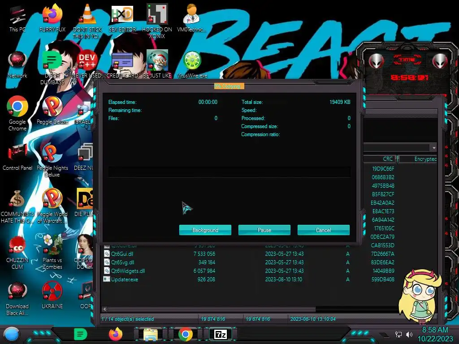Click the taskbar clock showing 8:58 AM
Image resolution: width=459 pixels, height=344 pixels.
pos(435,334)
